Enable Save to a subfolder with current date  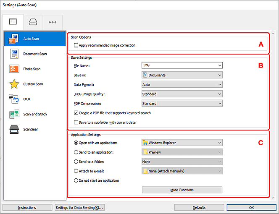(76, 122)
